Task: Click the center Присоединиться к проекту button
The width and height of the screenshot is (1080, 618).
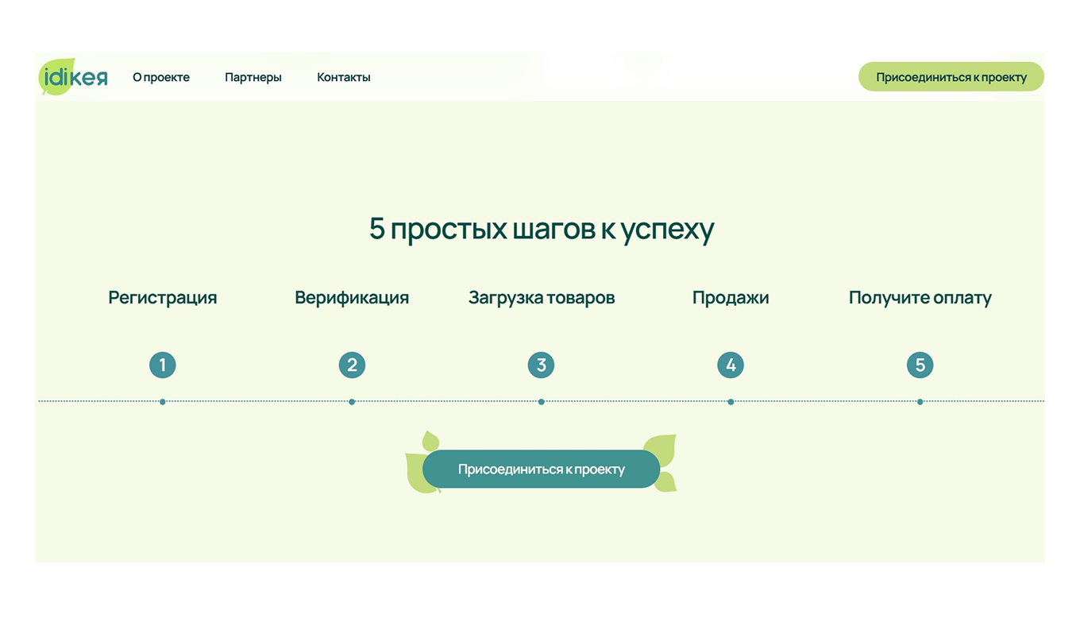Action: point(541,469)
